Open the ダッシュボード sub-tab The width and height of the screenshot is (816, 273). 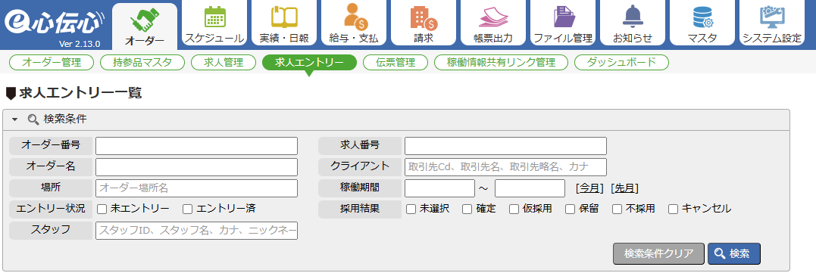point(621,63)
